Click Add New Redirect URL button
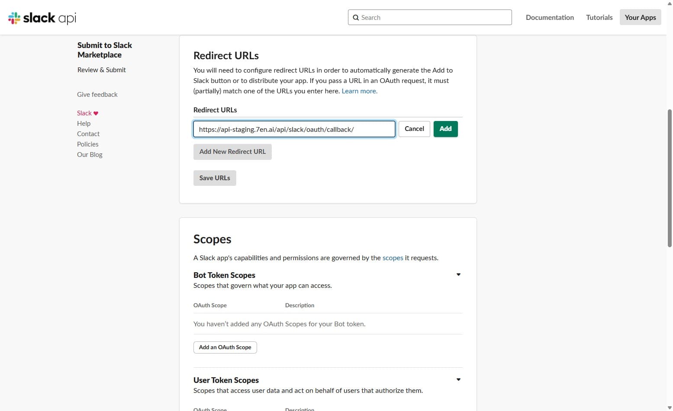Image resolution: width=673 pixels, height=411 pixels. tap(232, 152)
